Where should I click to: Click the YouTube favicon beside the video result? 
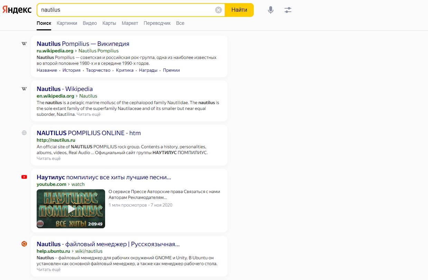coord(24,177)
